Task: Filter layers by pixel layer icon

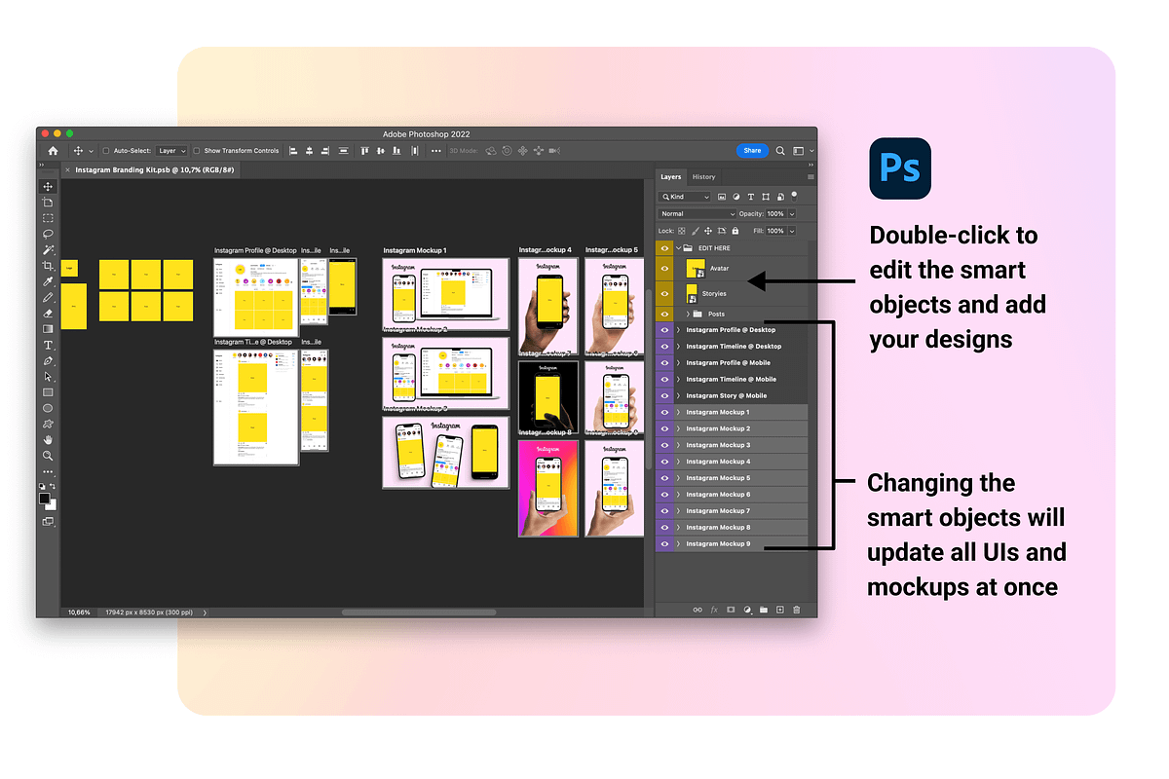Action: [722, 197]
